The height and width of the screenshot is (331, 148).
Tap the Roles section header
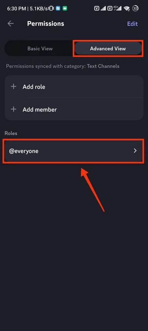(11, 133)
